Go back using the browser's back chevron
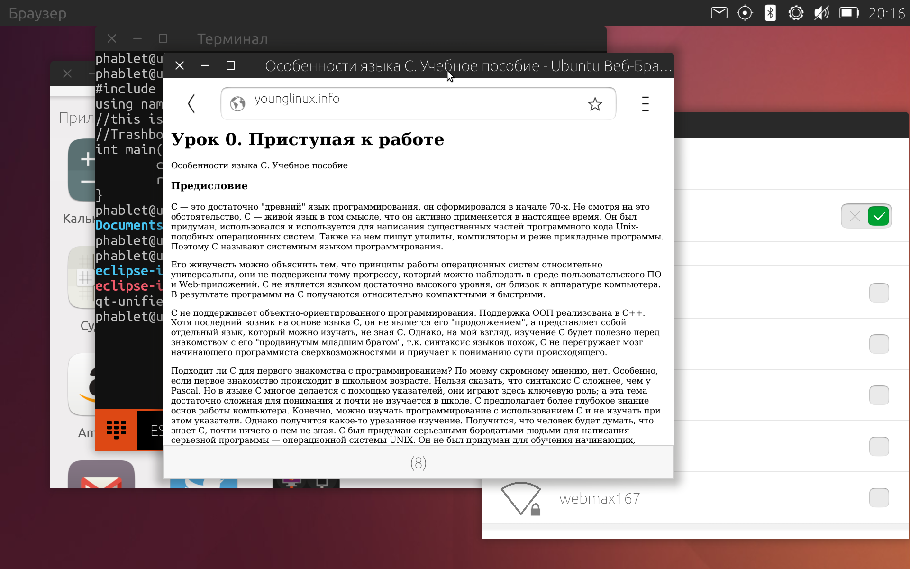 pos(191,103)
